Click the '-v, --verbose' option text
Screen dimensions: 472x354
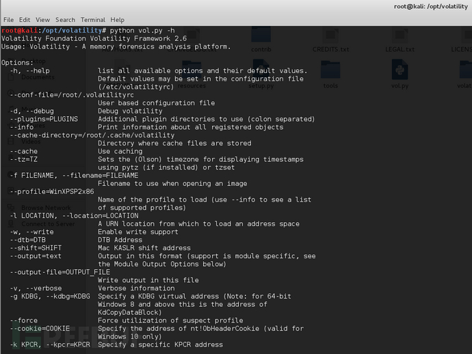(36, 288)
